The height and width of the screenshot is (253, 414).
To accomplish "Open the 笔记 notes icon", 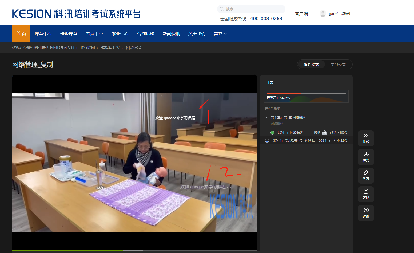I will coord(366,194).
